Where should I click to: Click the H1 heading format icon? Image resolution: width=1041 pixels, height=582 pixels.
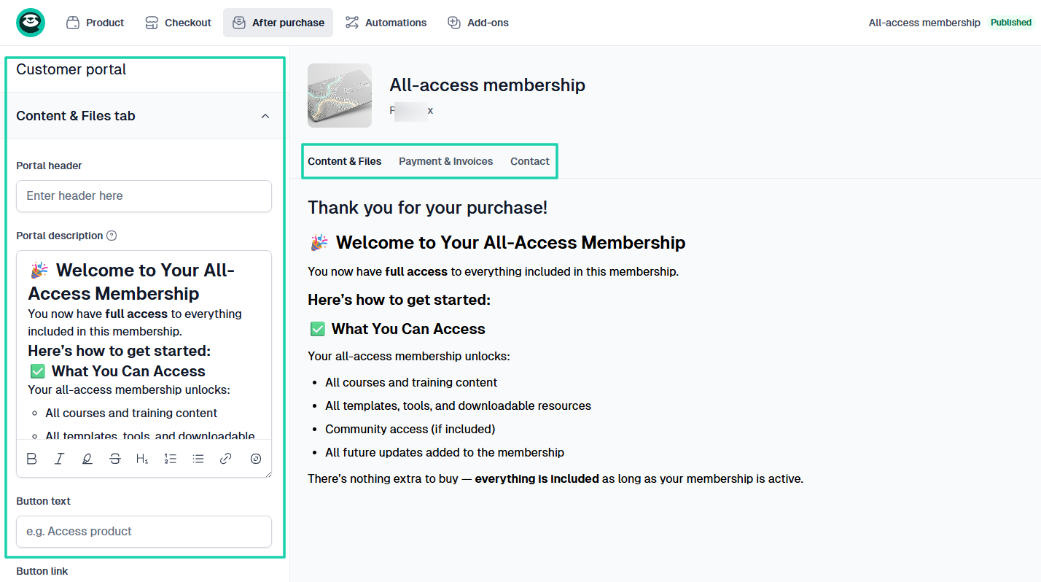tap(142, 459)
